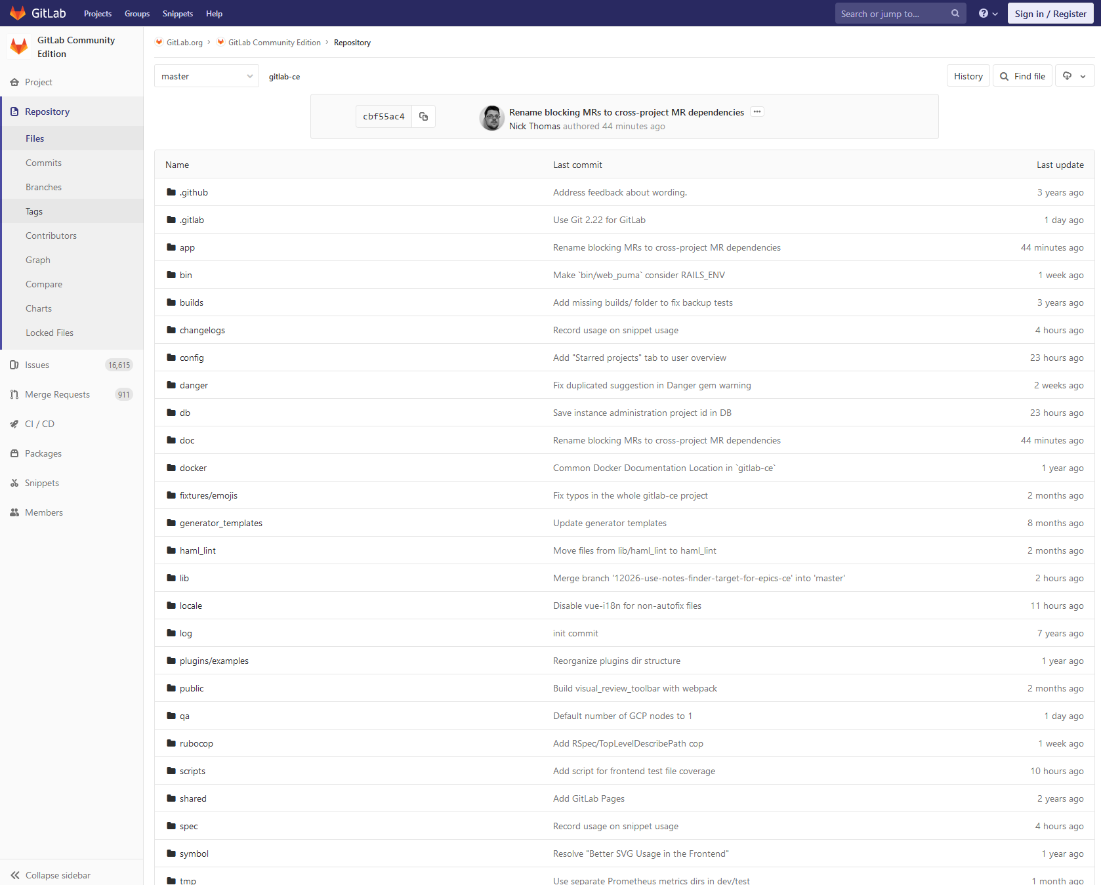1101x885 pixels.
Task: Open the Help question-mark dropdown
Action: click(x=988, y=13)
